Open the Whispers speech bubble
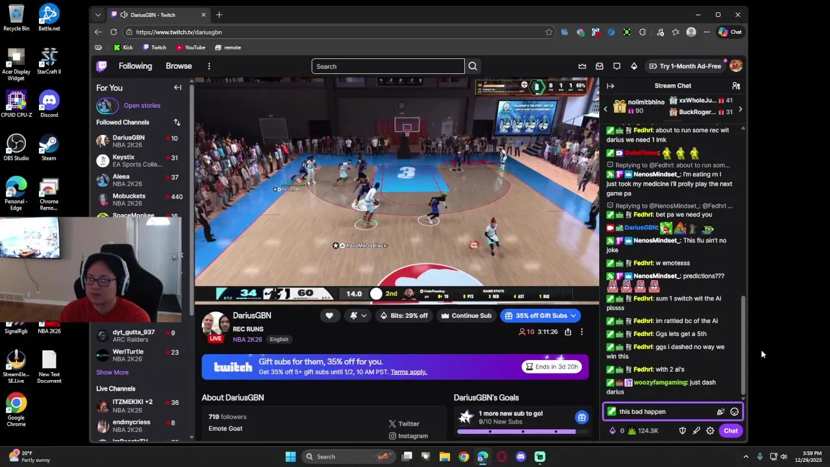Viewport: 830px width, 467px height. coord(617,66)
